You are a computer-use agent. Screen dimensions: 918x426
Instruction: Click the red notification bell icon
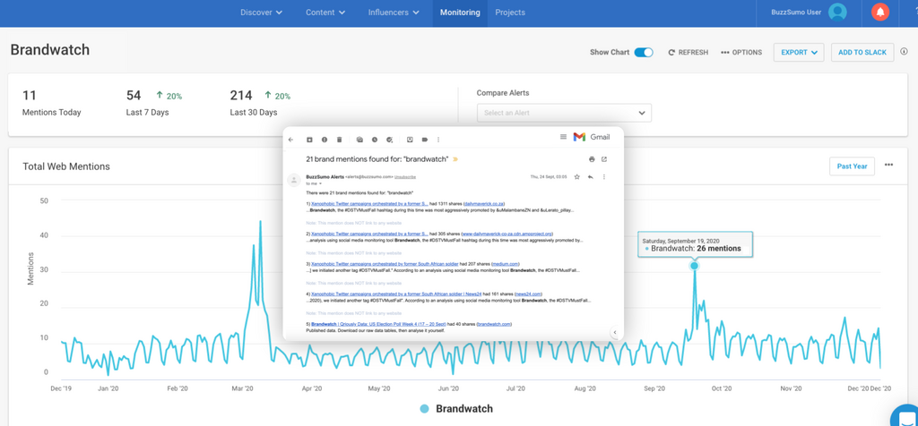pos(880,13)
